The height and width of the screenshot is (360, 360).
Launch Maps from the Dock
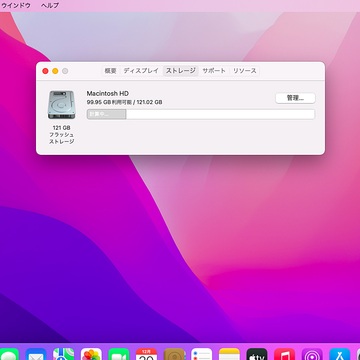tap(64, 354)
